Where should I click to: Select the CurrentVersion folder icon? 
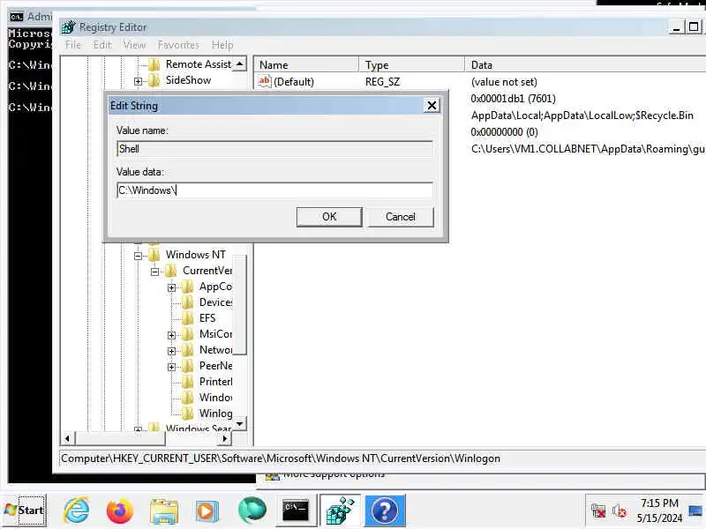[171, 271]
